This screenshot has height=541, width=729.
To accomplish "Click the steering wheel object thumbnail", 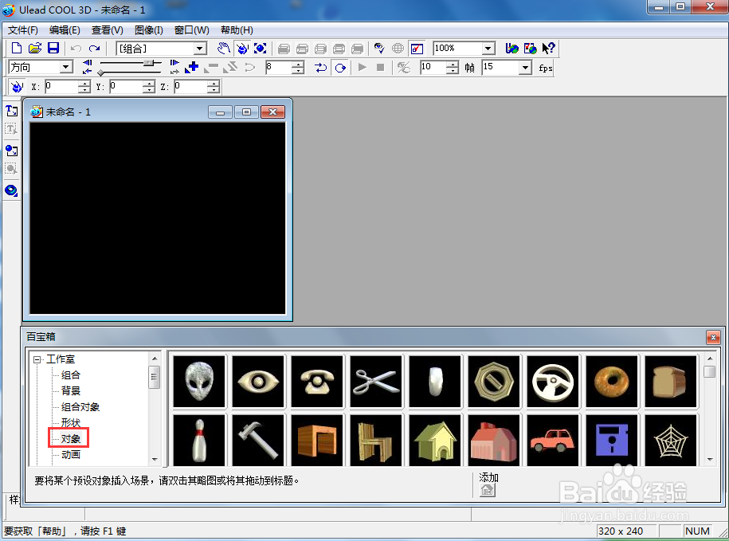I will [553, 382].
